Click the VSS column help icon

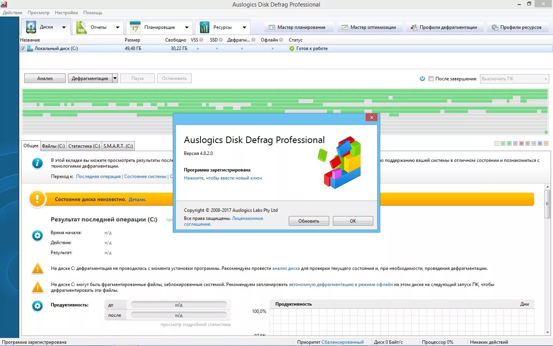tap(201, 40)
